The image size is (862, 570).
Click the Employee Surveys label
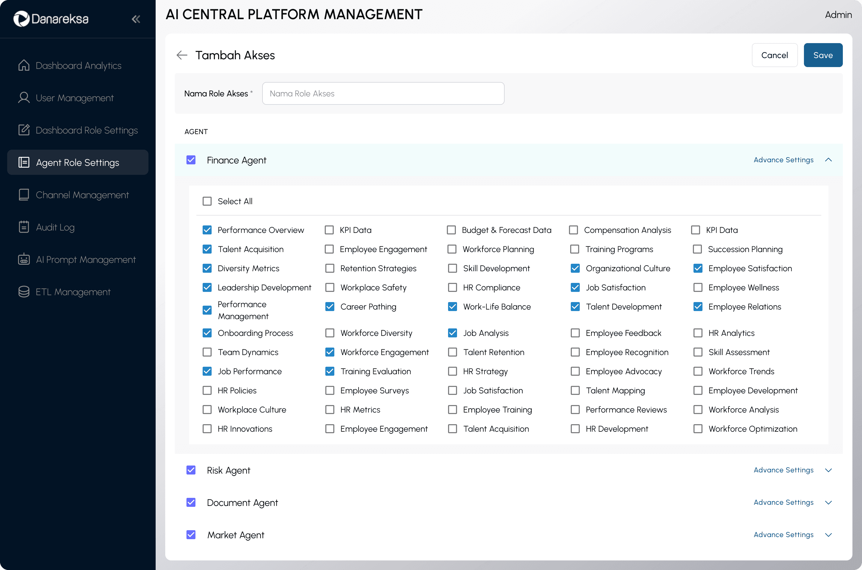[x=374, y=390]
